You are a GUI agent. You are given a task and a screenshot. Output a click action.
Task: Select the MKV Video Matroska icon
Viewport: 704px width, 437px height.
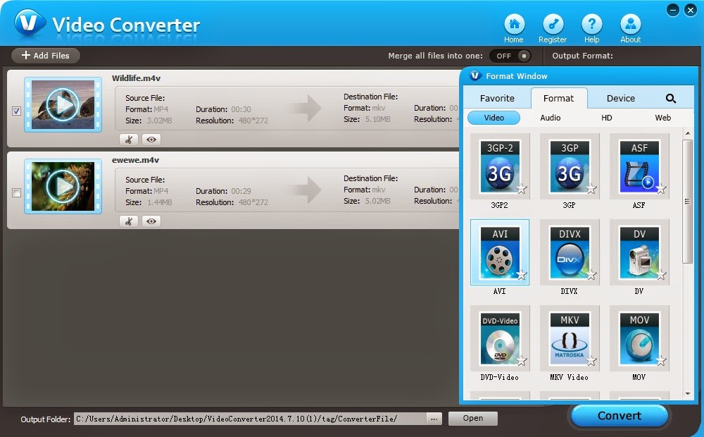570,338
